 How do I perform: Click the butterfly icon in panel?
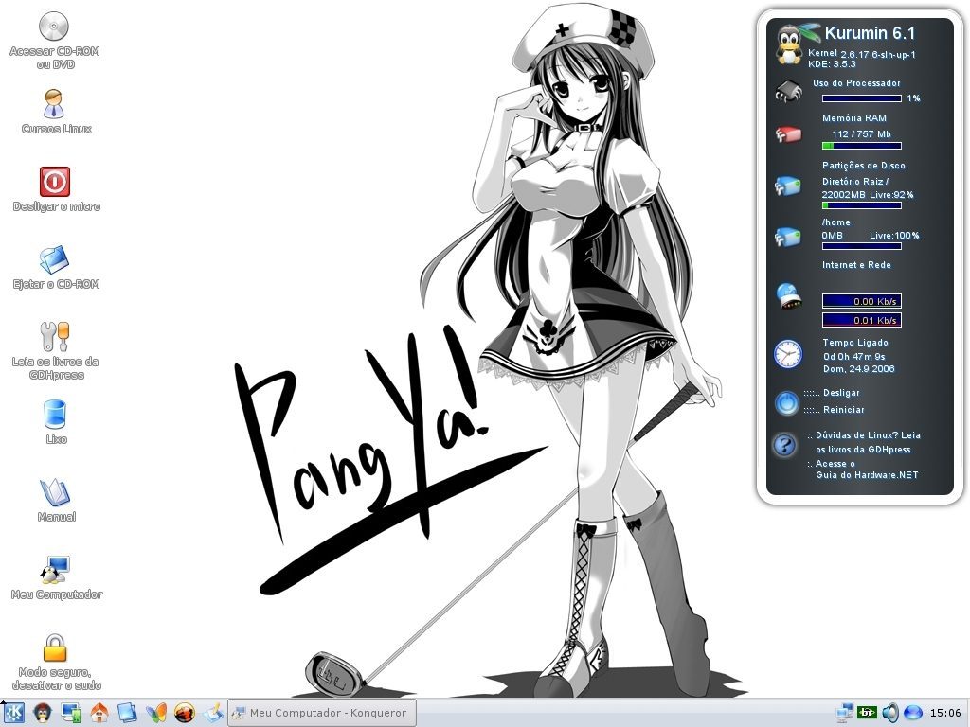coord(156,713)
